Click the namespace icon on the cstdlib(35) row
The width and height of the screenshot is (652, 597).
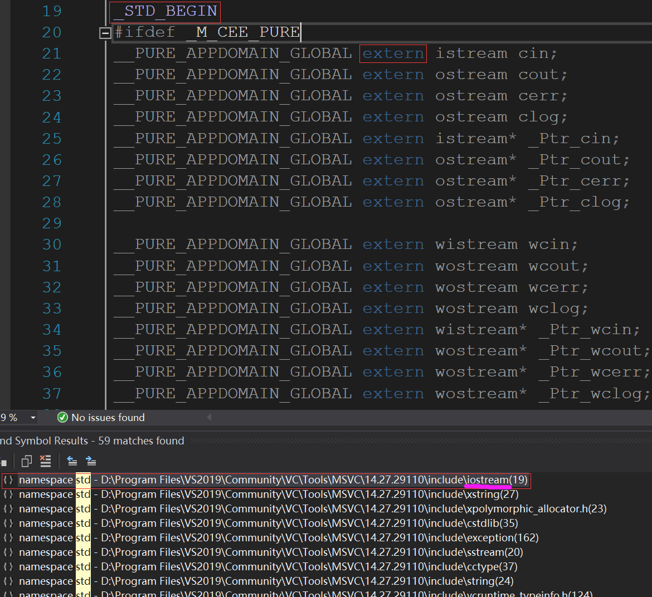[8, 523]
